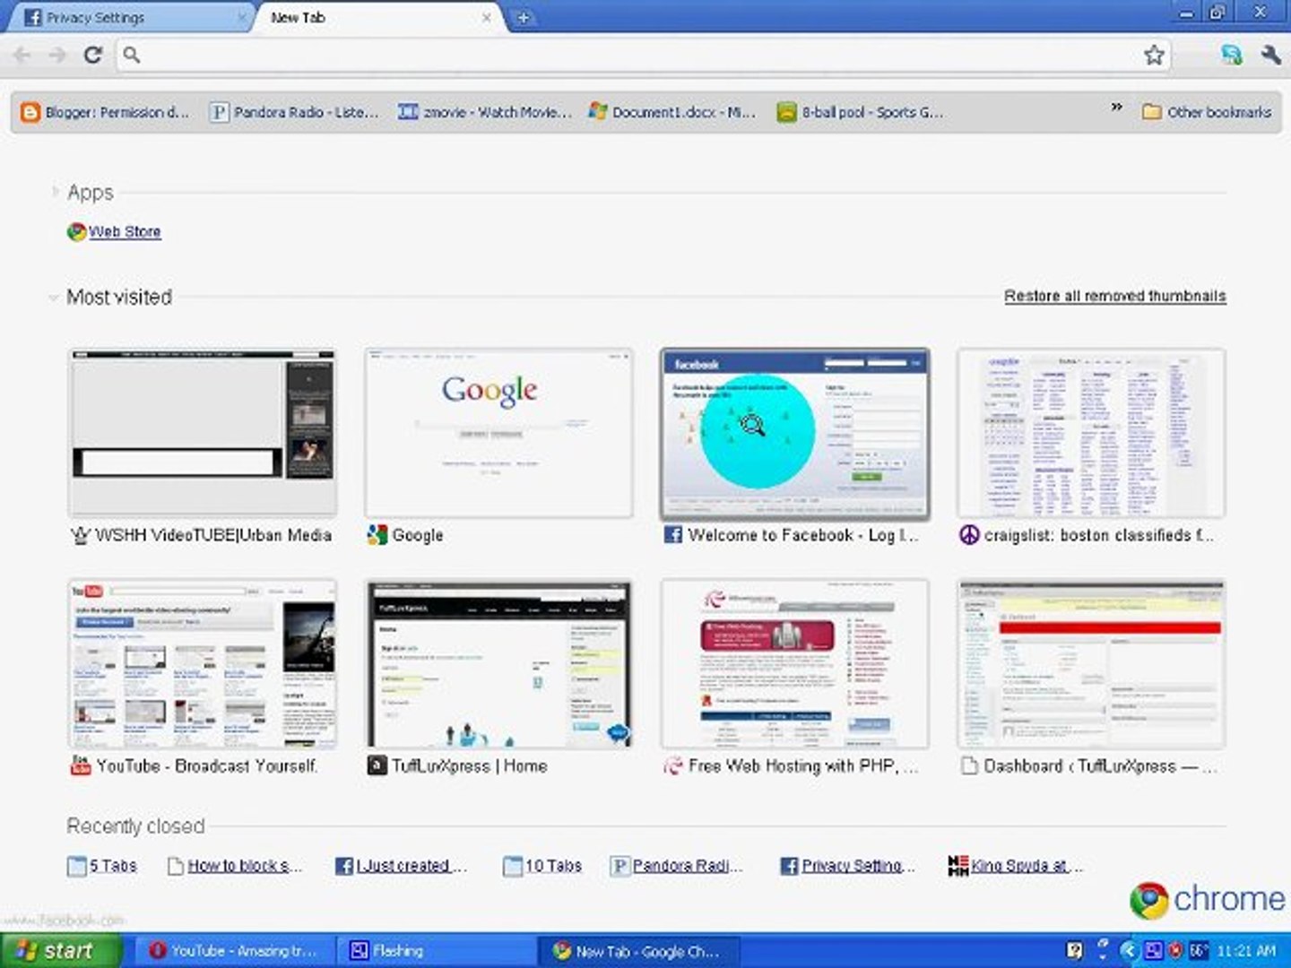
Task: Close the Privacy Settings tab
Action: point(242,17)
